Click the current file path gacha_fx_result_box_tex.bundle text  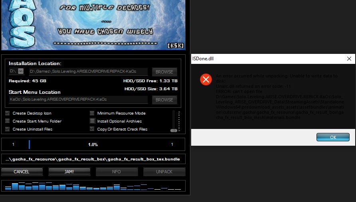coord(93,159)
